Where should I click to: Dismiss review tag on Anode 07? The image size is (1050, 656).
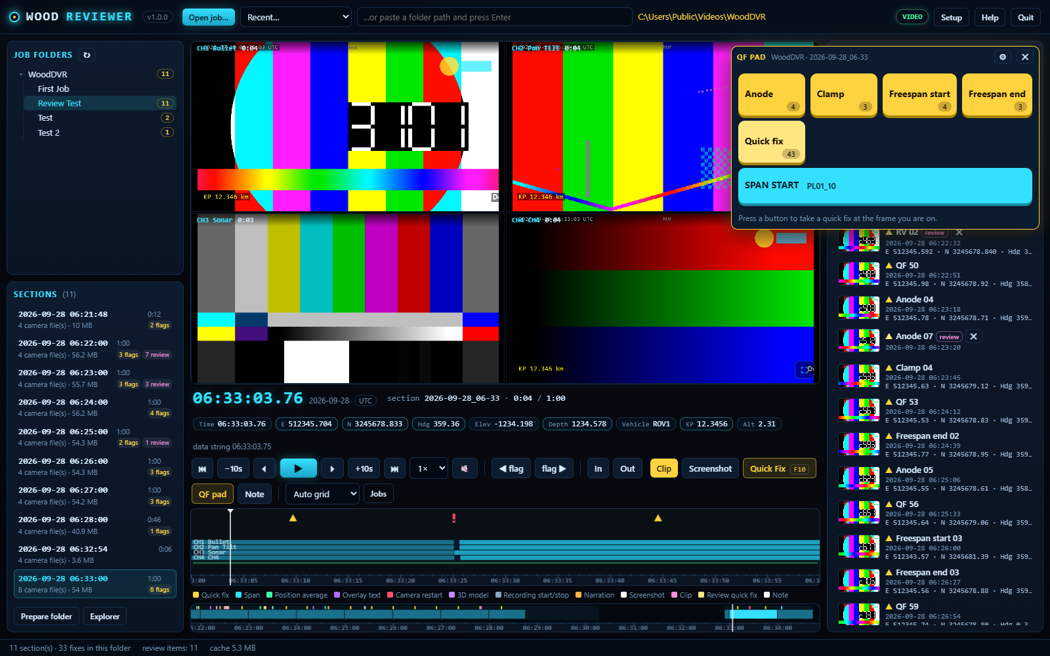point(974,337)
